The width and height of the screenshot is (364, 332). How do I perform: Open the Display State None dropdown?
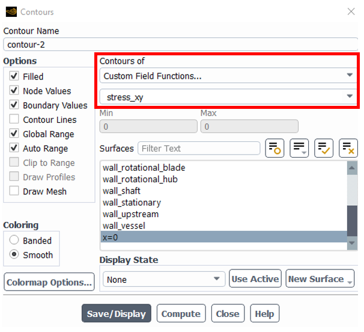point(164,279)
